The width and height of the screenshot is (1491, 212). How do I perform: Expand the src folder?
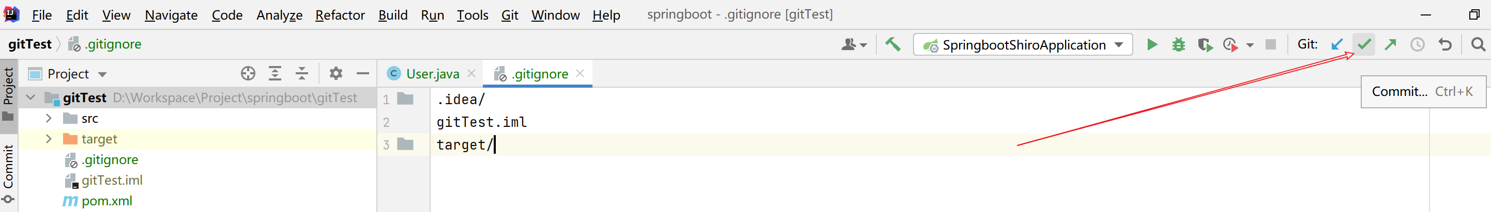click(x=49, y=119)
